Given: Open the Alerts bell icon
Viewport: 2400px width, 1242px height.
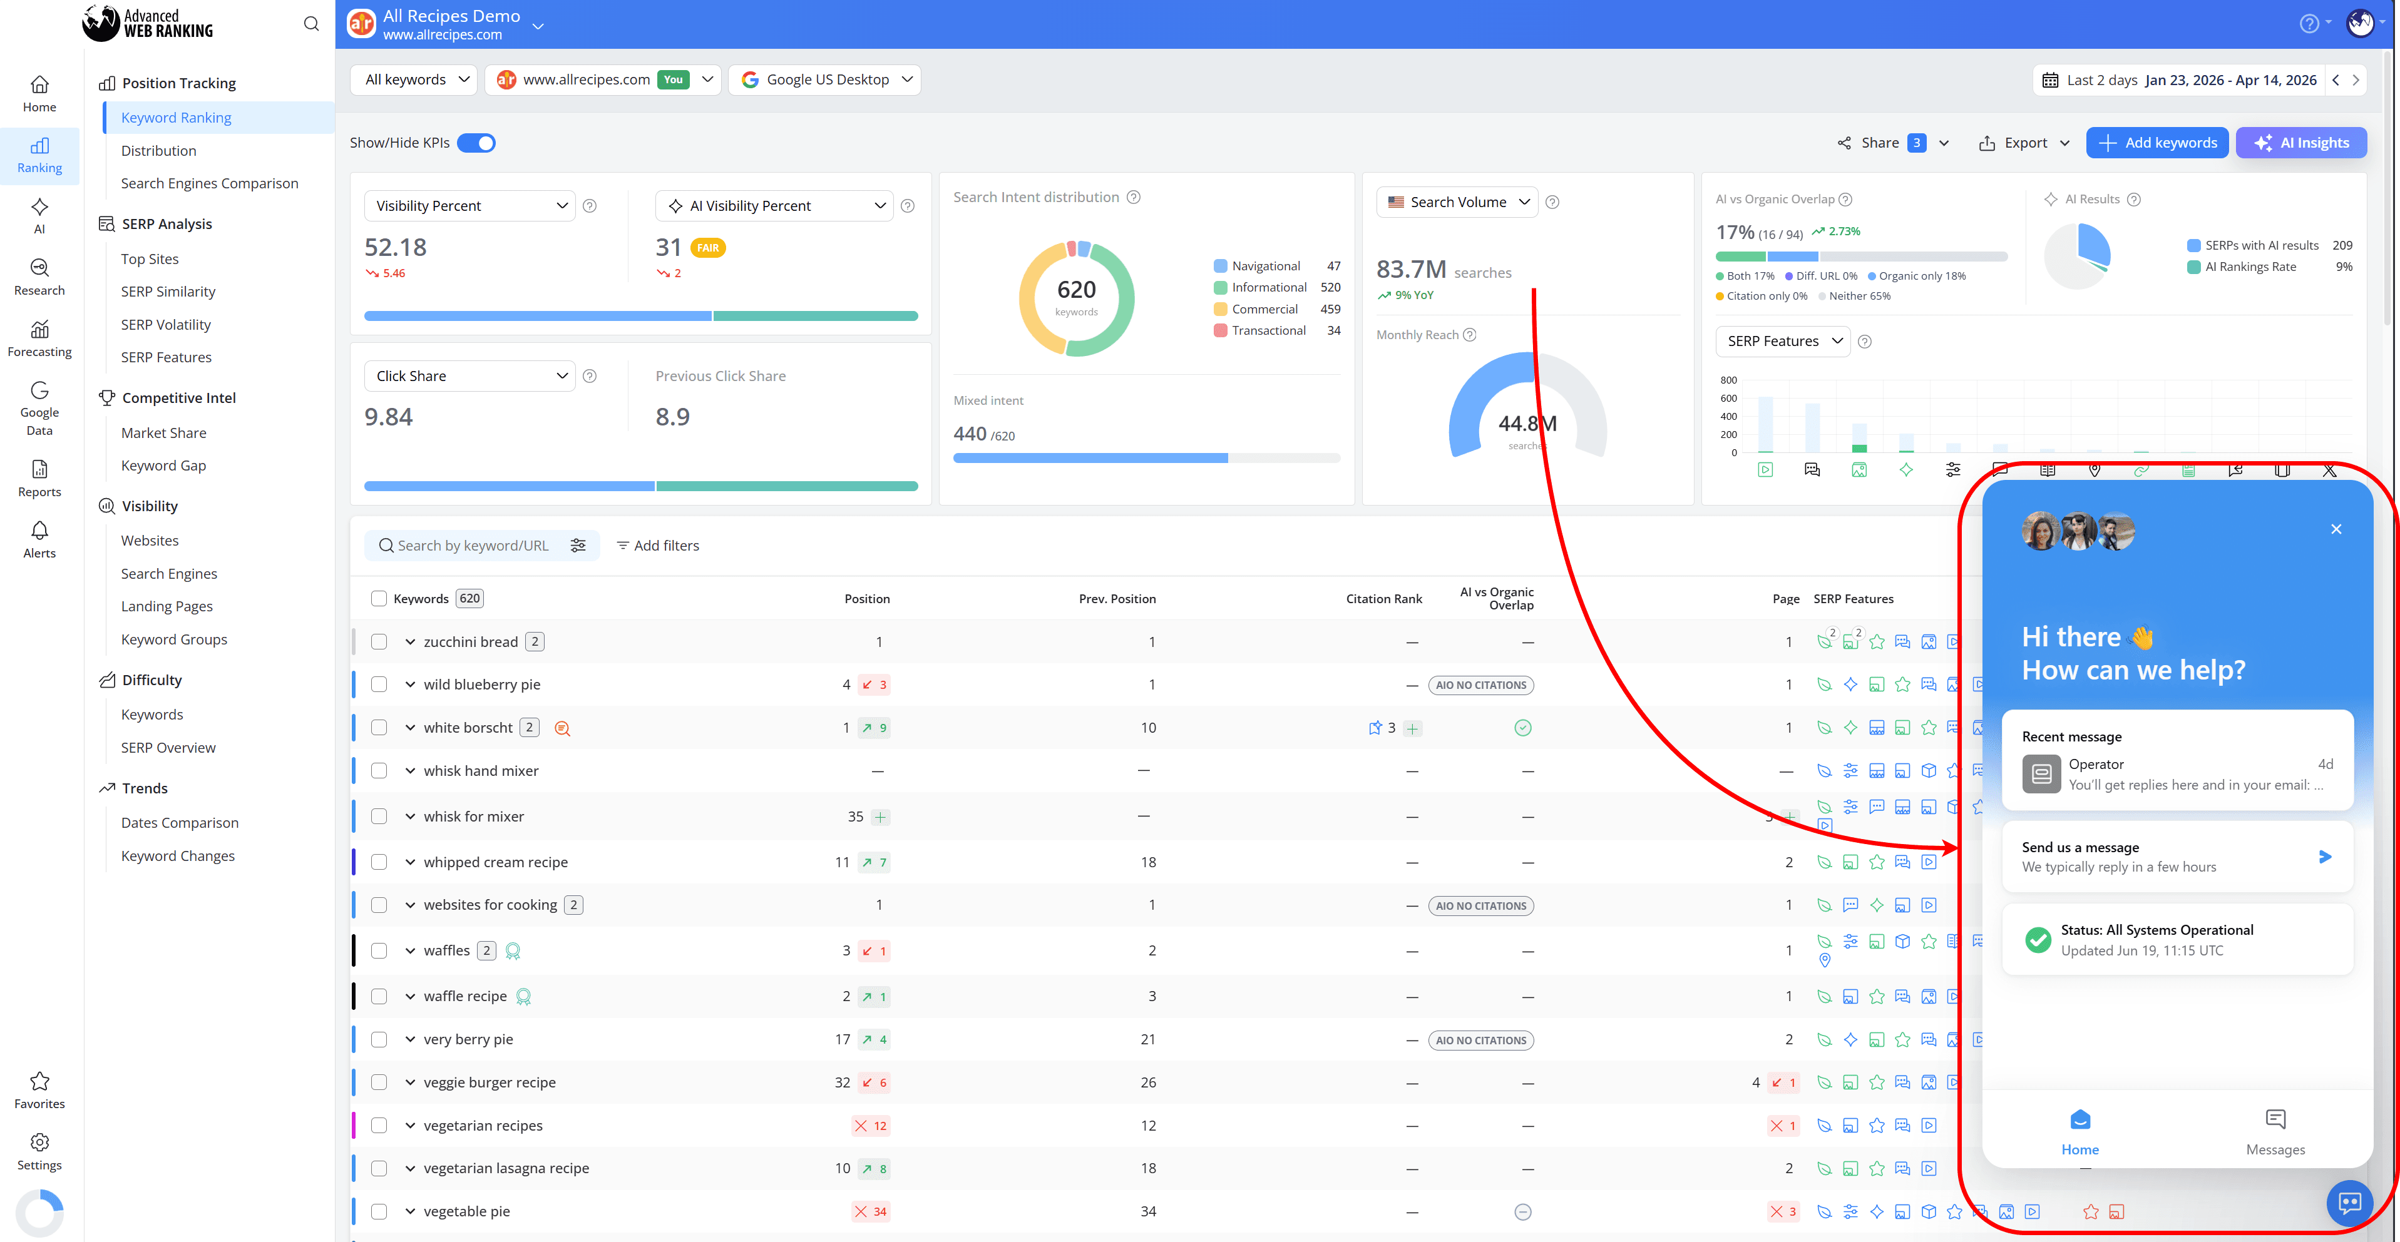Looking at the screenshot, I should click(39, 530).
